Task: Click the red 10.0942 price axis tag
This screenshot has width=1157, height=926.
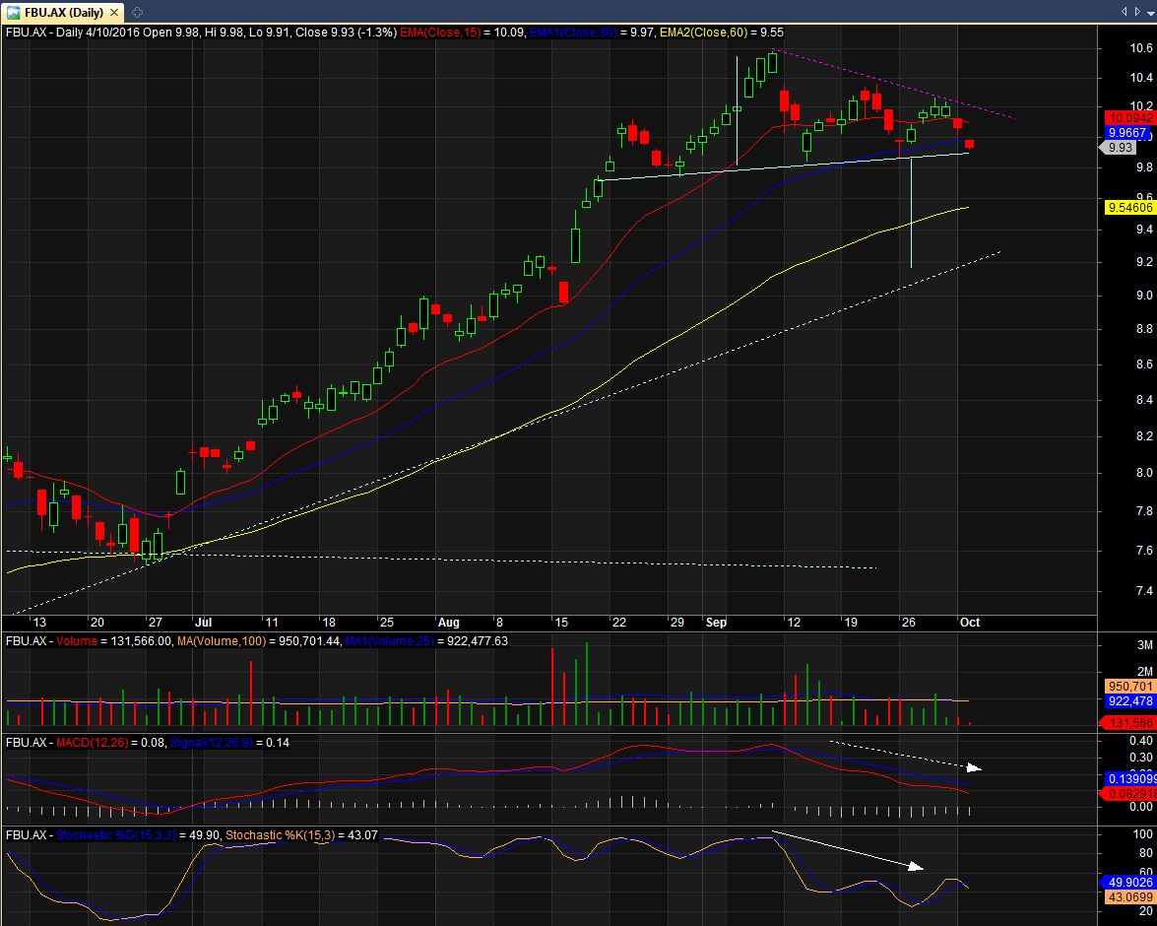Action: pyautogui.click(x=1129, y=118)
